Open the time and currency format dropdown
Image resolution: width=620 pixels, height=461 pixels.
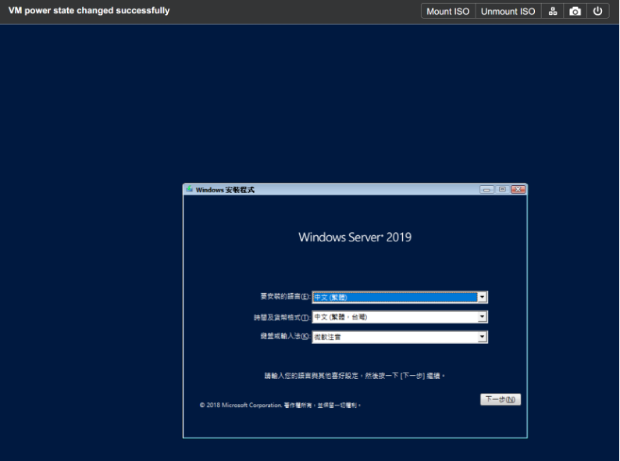point(400,317)
